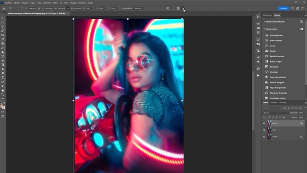The image size is (307, 173).
Task: Select the Move tool
Action: pyautogui.click(x=2, y=18)
